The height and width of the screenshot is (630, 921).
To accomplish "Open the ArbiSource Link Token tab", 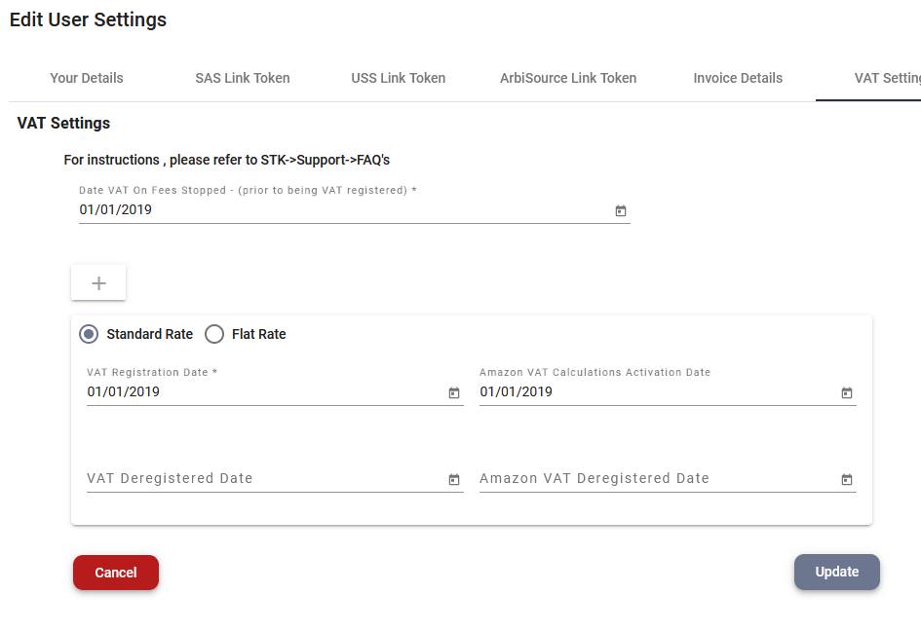I will pos(568,78).
